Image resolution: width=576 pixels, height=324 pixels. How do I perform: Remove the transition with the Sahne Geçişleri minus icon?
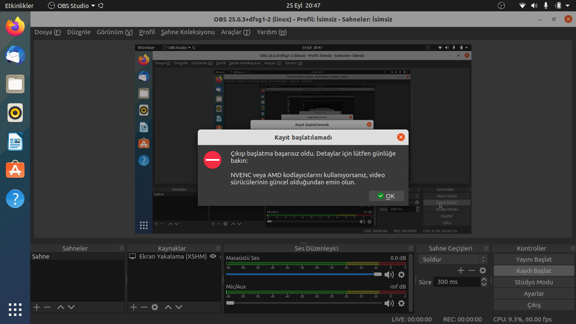(472, 270)
